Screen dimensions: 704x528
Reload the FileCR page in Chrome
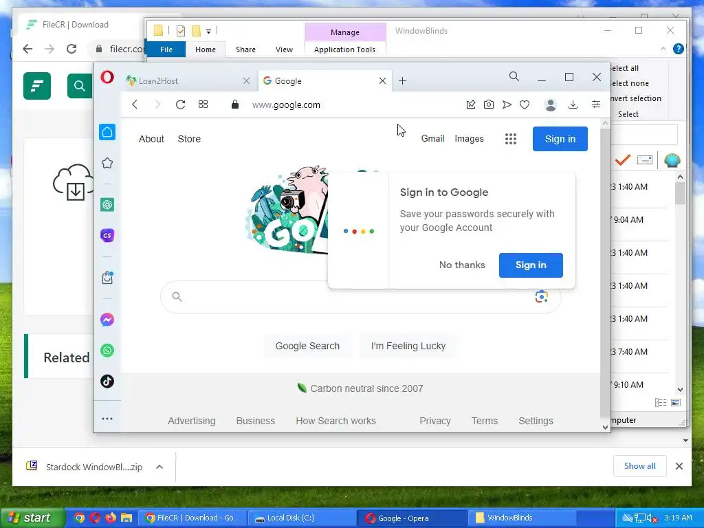[71, 49]
